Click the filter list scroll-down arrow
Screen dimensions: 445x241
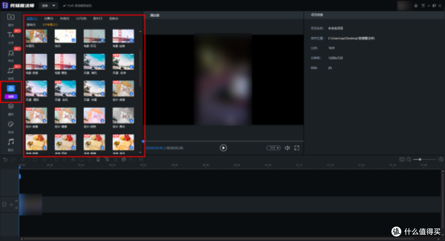141,152
